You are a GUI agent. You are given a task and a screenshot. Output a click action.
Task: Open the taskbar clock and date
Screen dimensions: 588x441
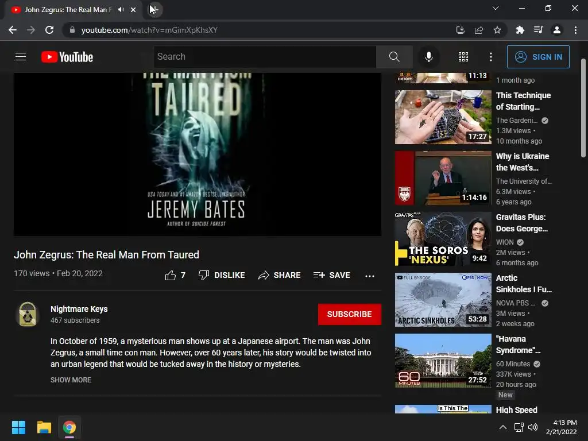pos(562,427)
